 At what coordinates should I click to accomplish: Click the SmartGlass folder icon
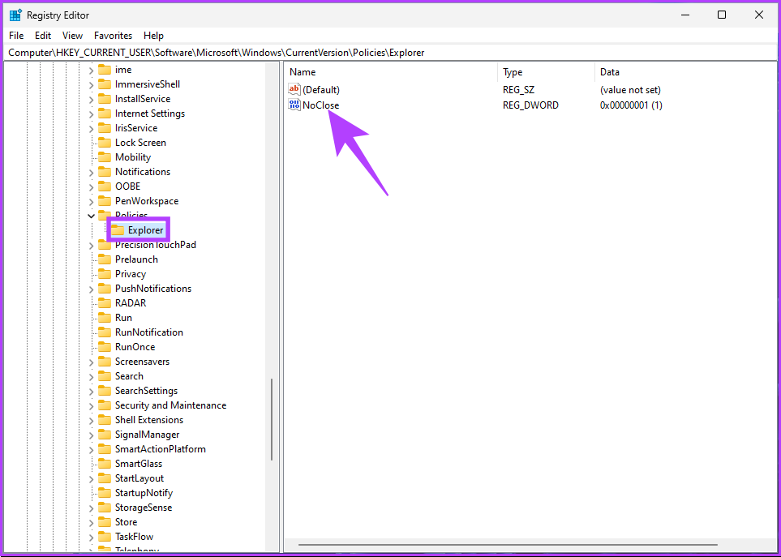pyautogui.click(x=104, y=464)
